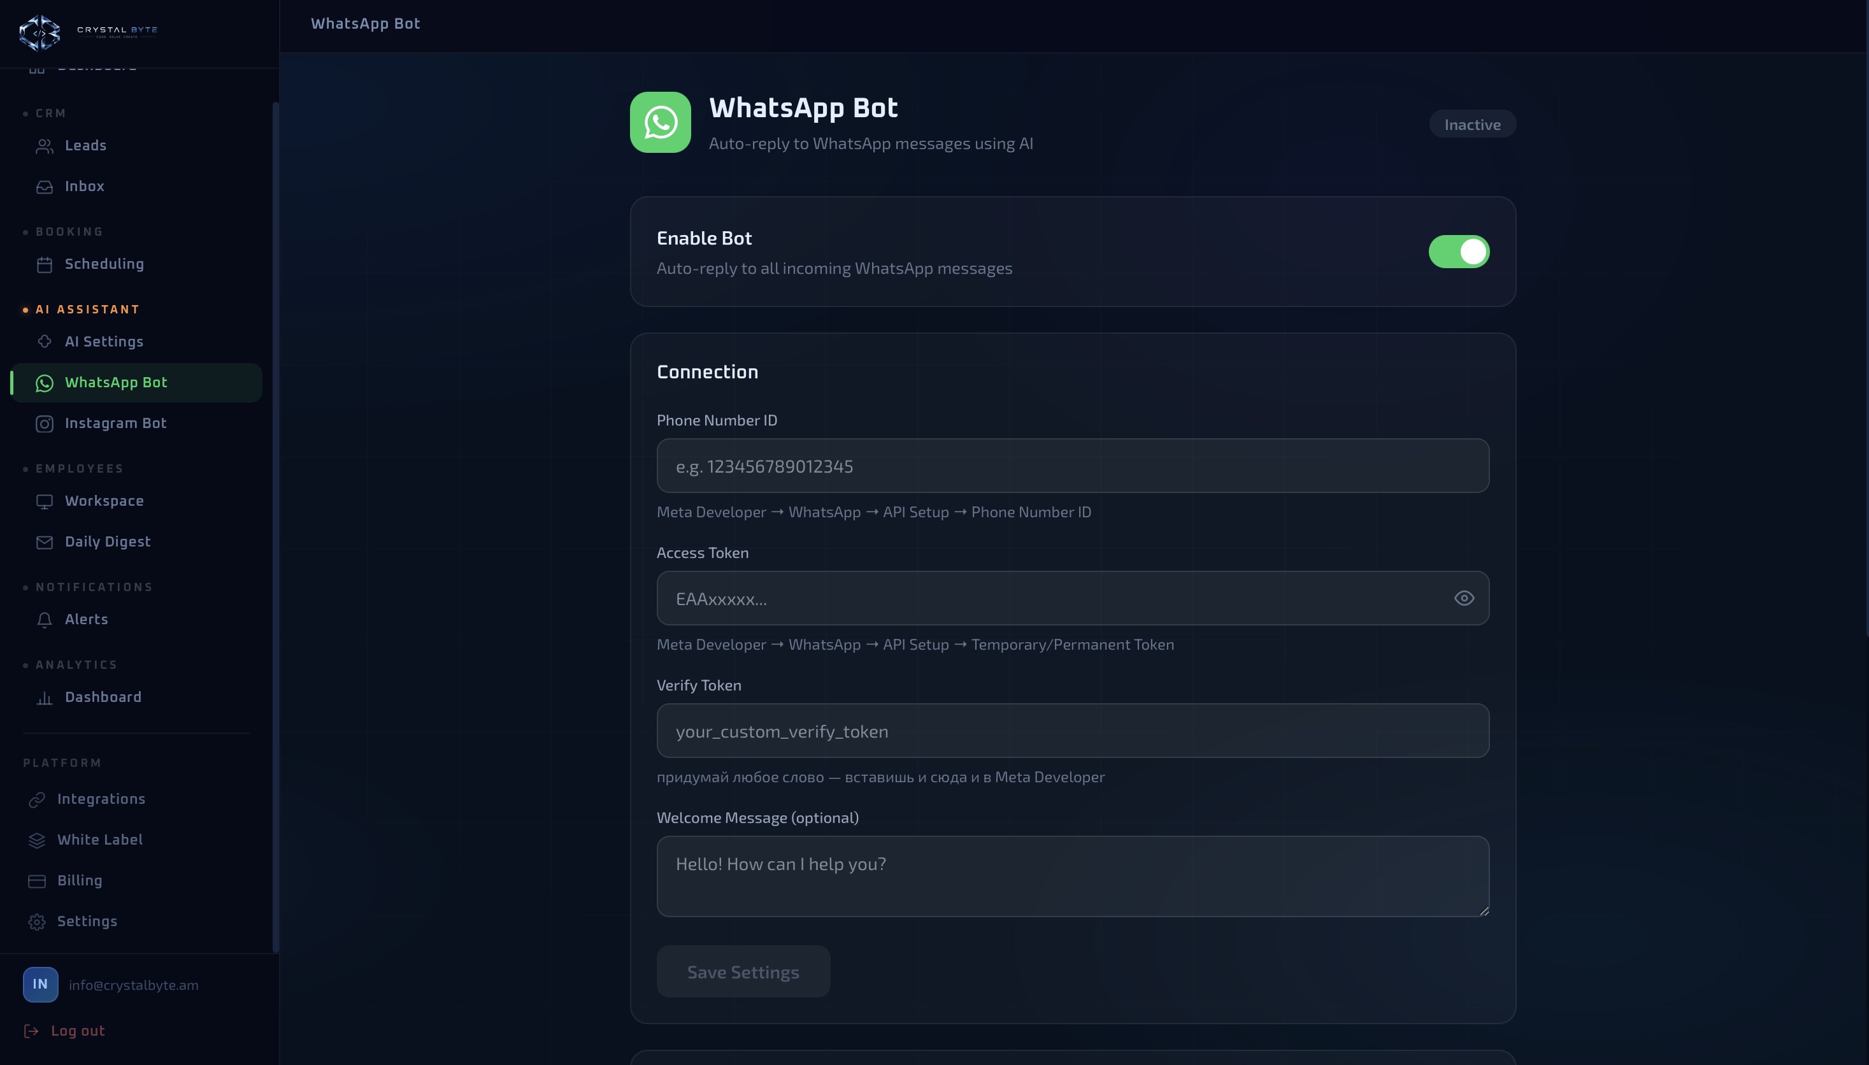The height and width of the screenshot is (1065, 1869).
Task: Open the Instagram Bot page
Action: tap(136, 424)
